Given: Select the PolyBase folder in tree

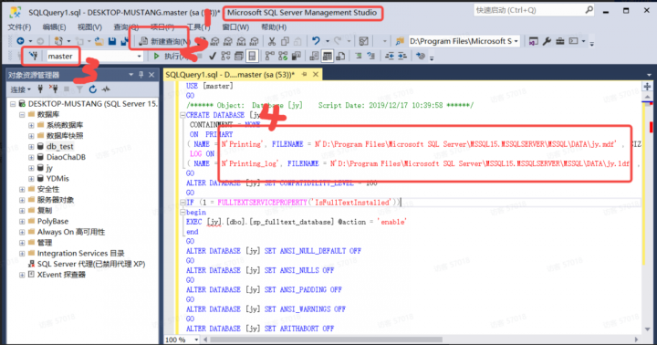Looking at the screenshot, I should tap(53, 222).
